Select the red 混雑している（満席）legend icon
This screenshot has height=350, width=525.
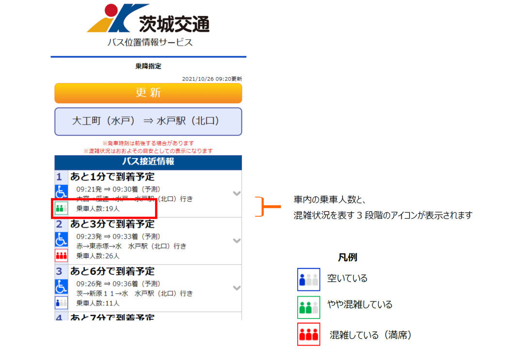309,334
